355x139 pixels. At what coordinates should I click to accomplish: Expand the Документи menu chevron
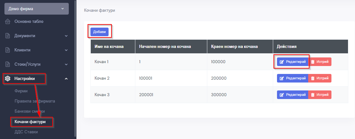pyautogui.click(x=66, y=36)
